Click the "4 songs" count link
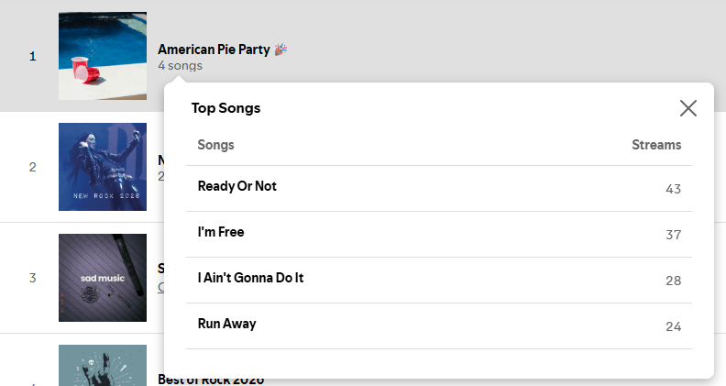The image size is (726, 386). pyautogui.click(x=180, y=66)
